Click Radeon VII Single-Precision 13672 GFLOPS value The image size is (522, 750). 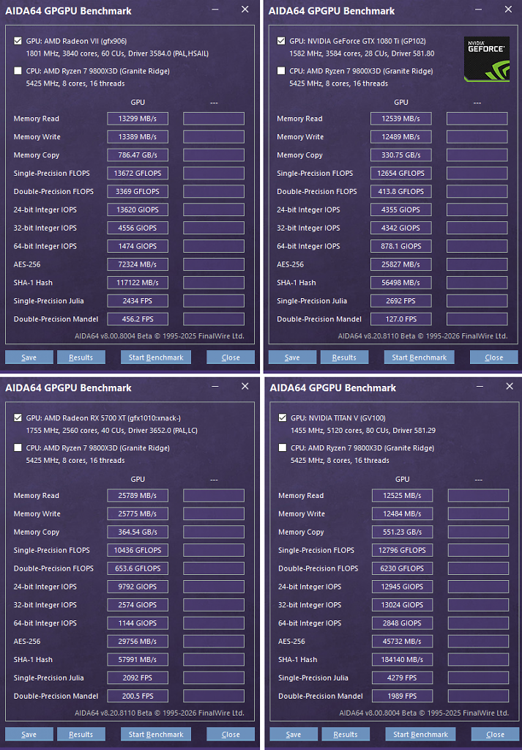click(x=138, y=173)
